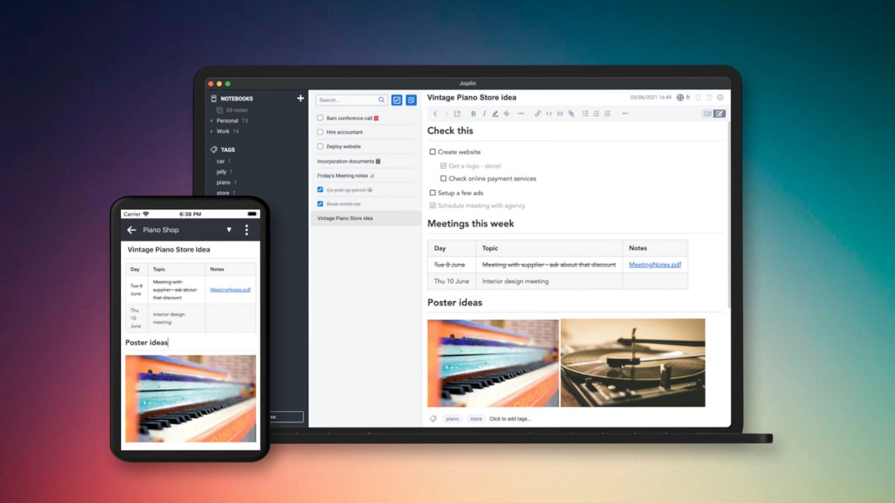Check the 'Hire accountant' to-do checkbox
Viewport: 895px width, 503px height.
pos(320,132)
